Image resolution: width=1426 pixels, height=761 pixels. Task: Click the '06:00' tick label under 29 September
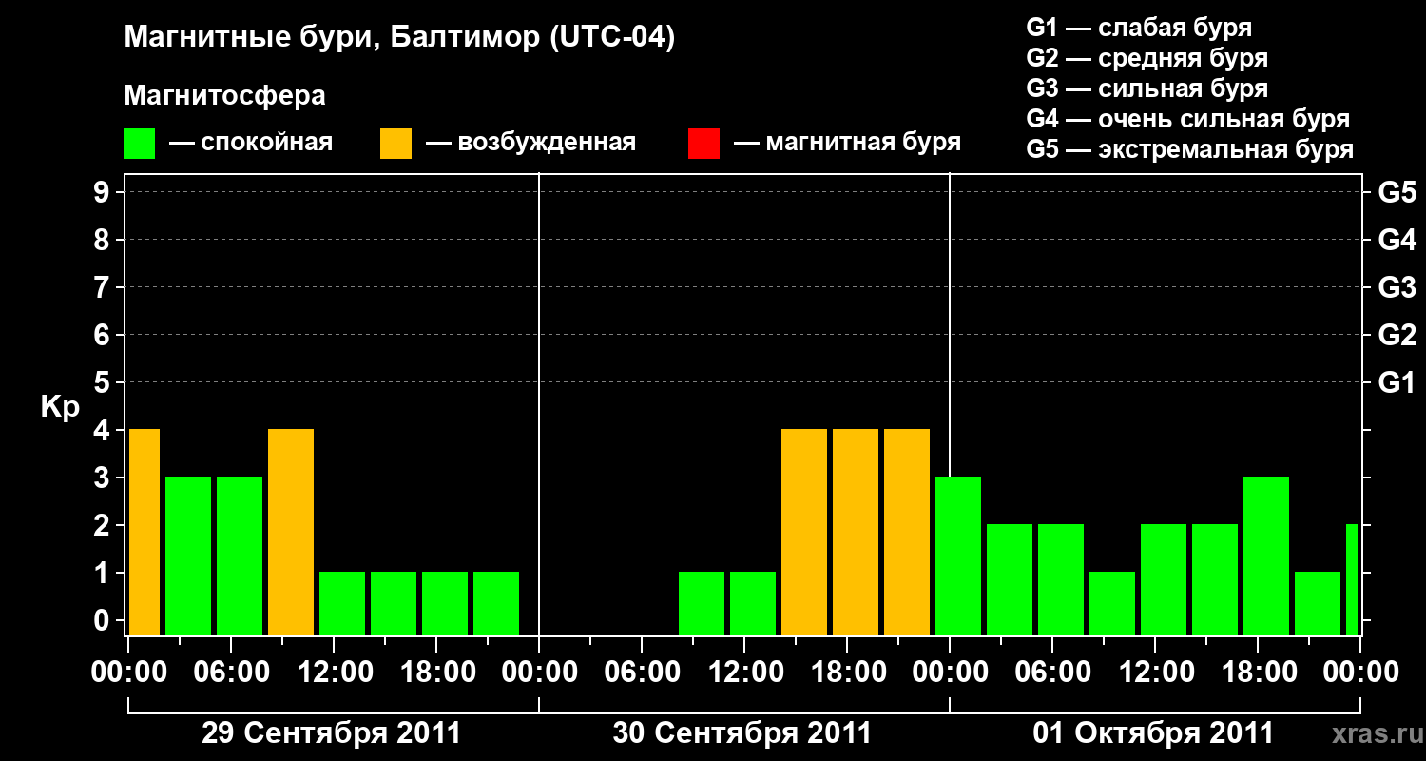[x=231, y=673]
